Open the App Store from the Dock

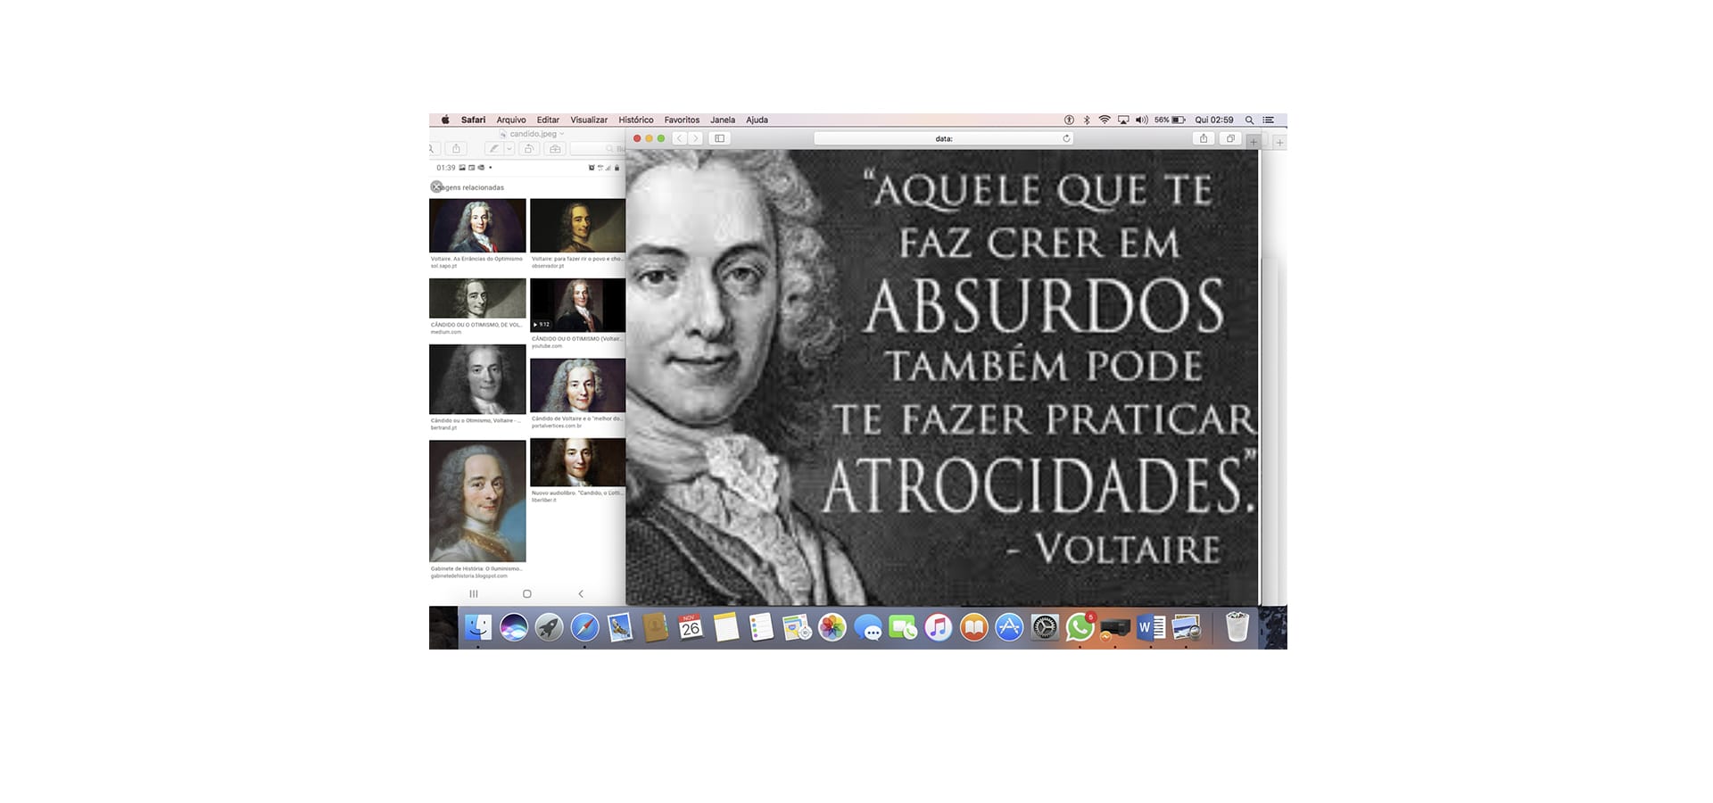coord(1009,627)
